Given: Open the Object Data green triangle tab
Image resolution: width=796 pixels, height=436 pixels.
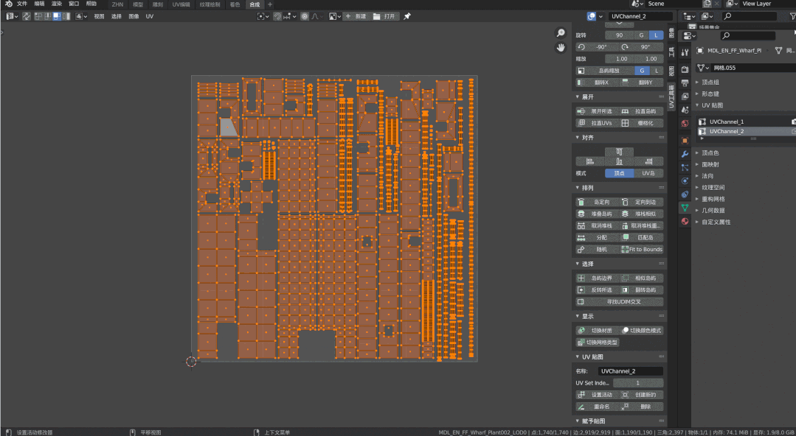Looking at the screenshot, I should coord(685,208).
